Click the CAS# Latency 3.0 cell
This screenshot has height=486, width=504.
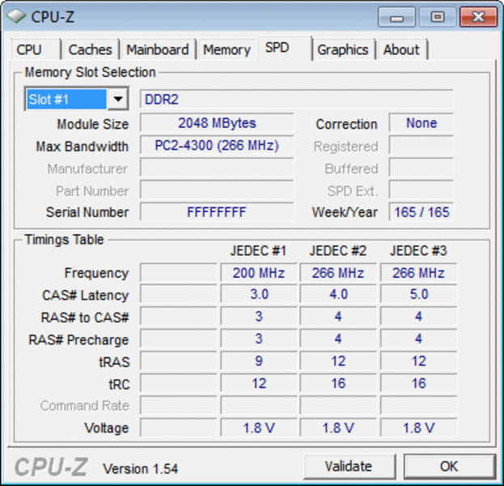click(259, 294)
